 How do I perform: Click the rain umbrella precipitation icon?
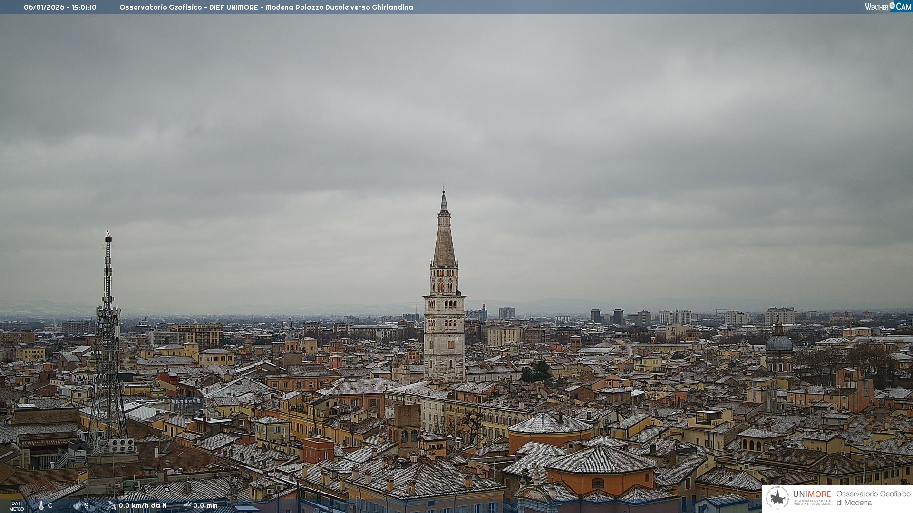[187, 505]
